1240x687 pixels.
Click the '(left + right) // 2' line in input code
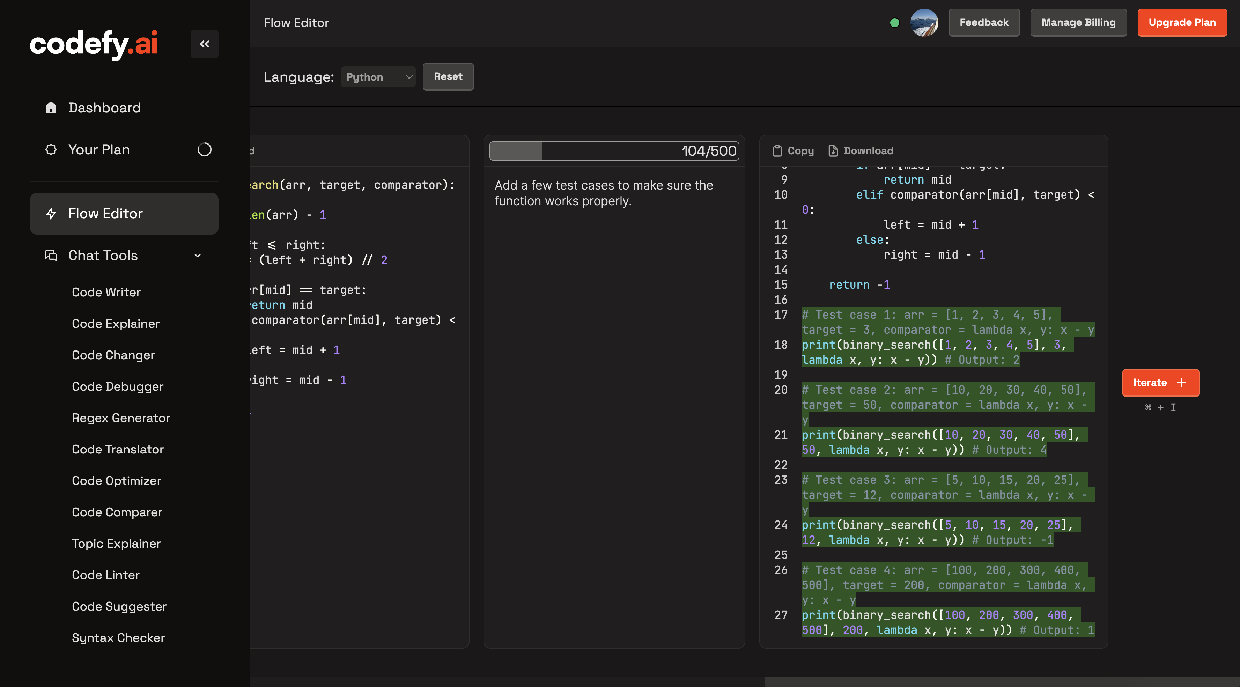[x=323, y=260]
